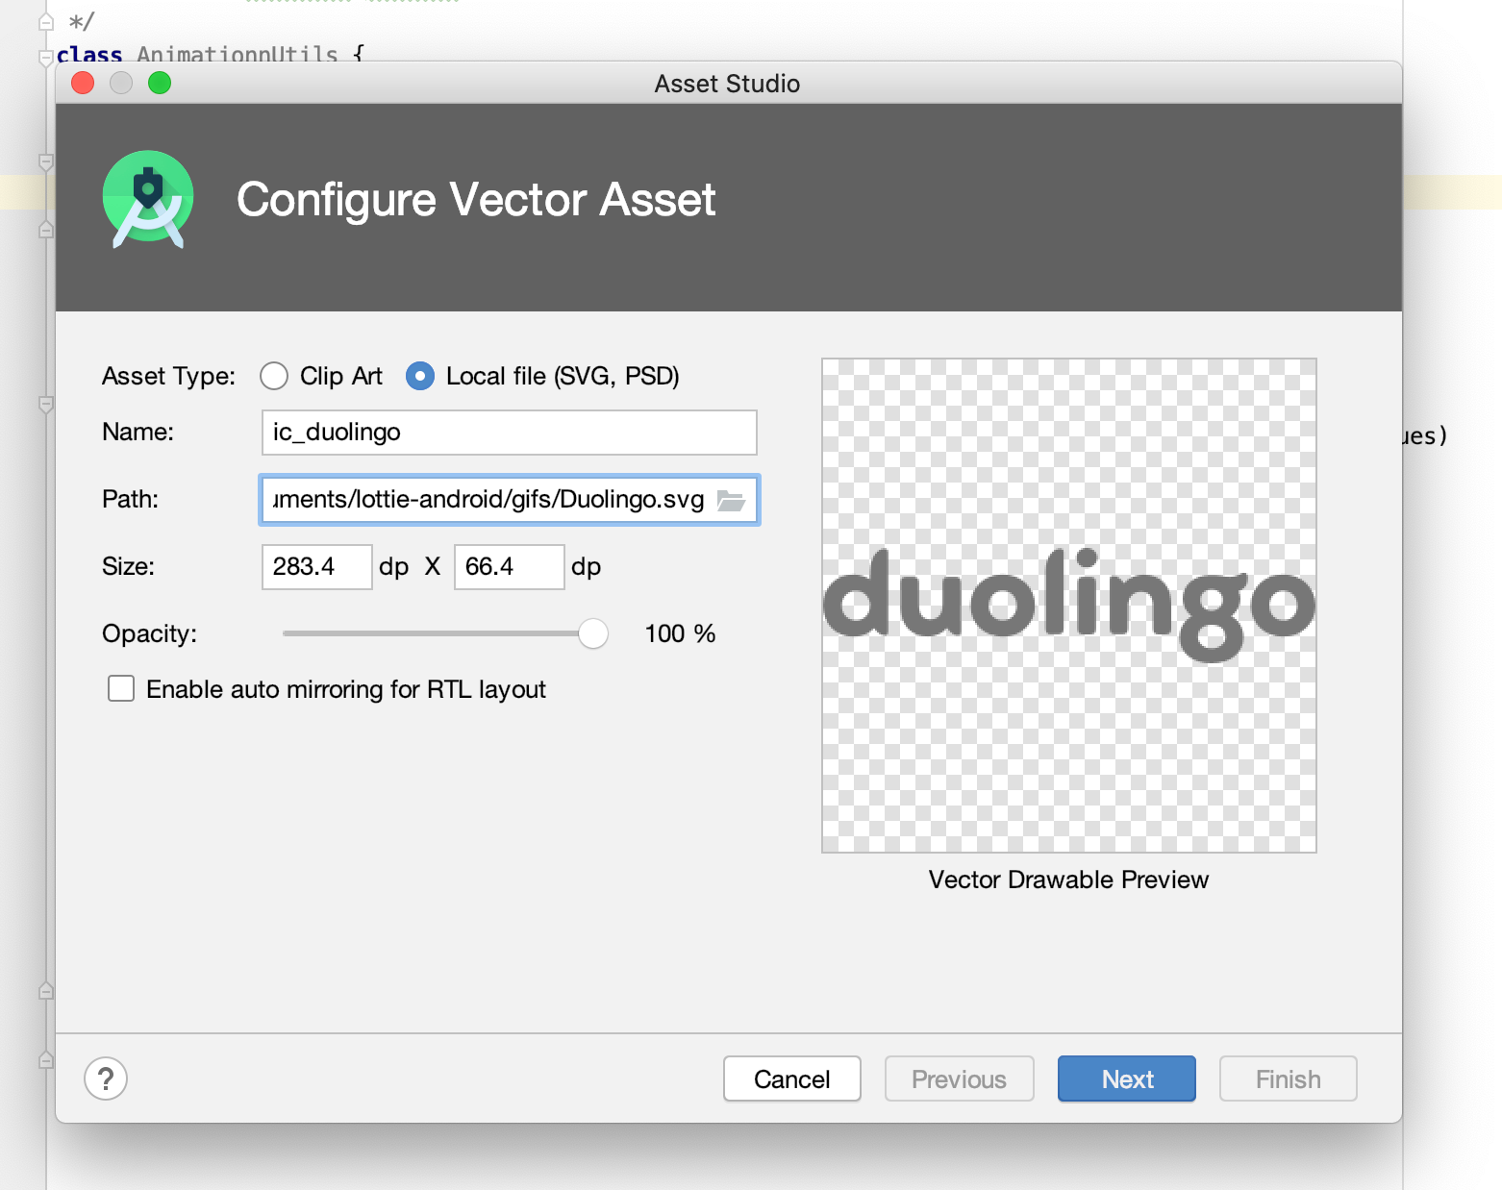Click the Path field with Duolingo.svg
This screenshot has height=1190, width=1502.
(509, 500)
